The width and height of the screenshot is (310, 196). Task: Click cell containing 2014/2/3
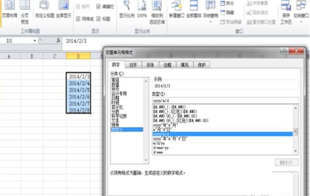pyautogui.click(x=79, y=77)
